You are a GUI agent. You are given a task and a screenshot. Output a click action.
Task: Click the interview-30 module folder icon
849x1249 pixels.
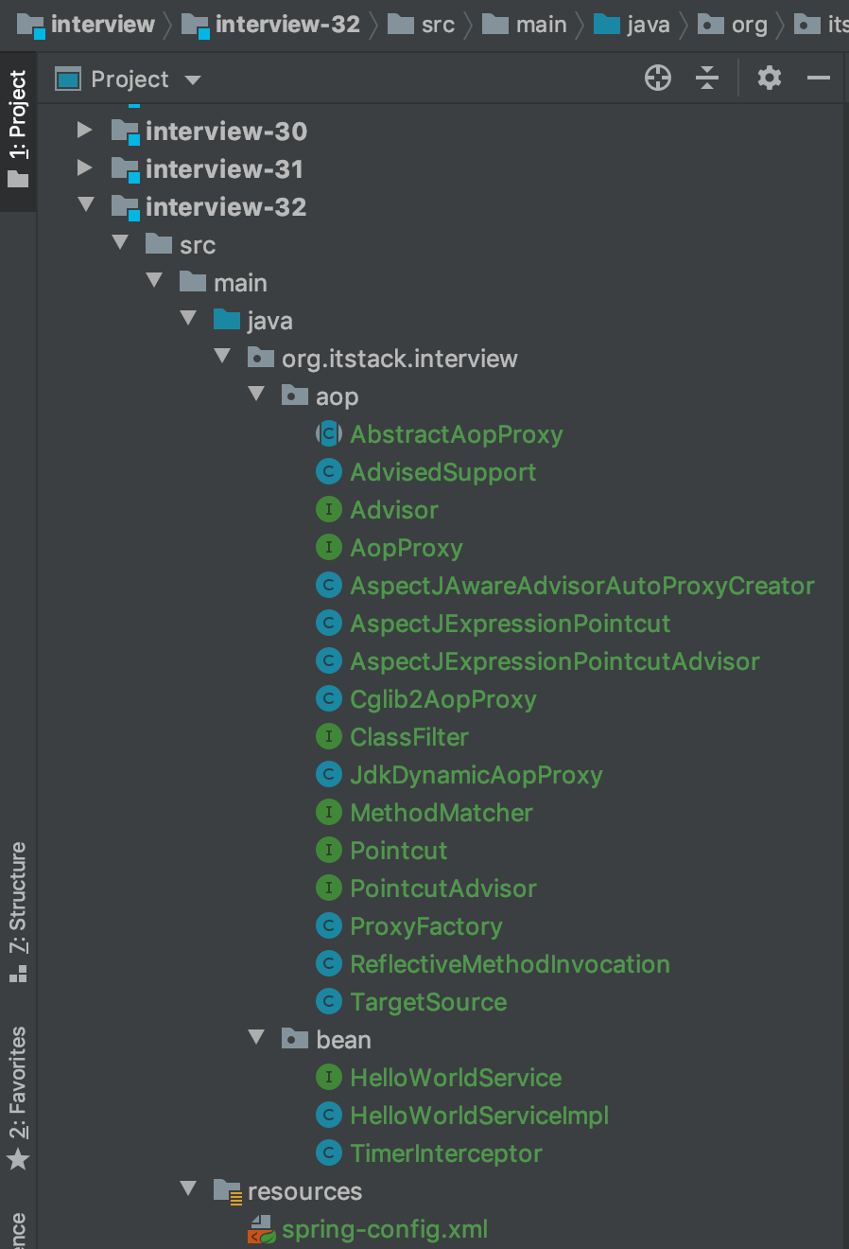click(x=126, y=131)
